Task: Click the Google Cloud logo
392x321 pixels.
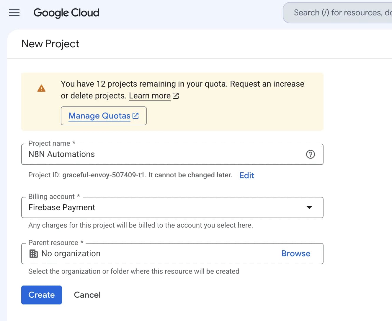Action: coord(66,13)
